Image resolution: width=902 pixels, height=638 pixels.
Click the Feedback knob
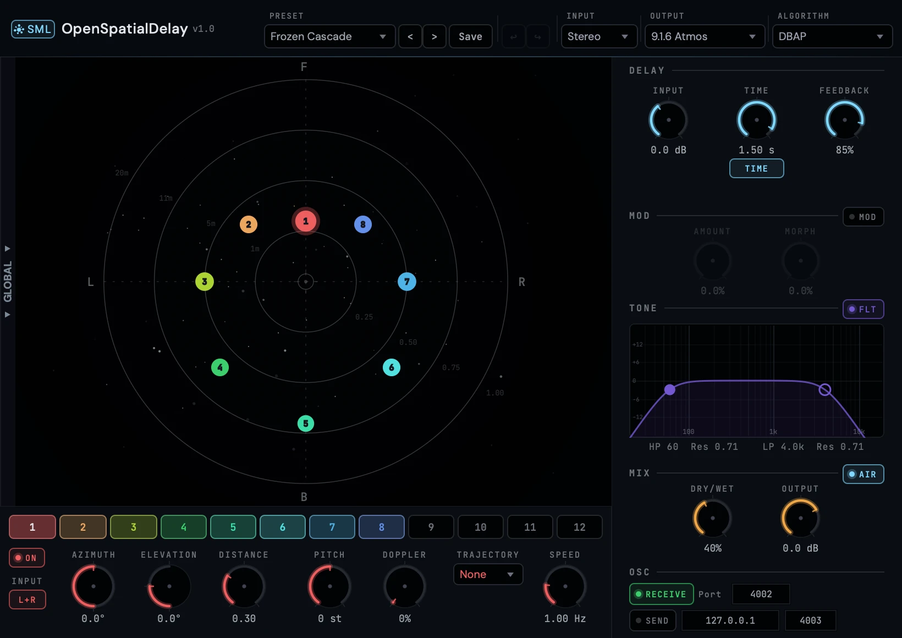pos(845,120)
